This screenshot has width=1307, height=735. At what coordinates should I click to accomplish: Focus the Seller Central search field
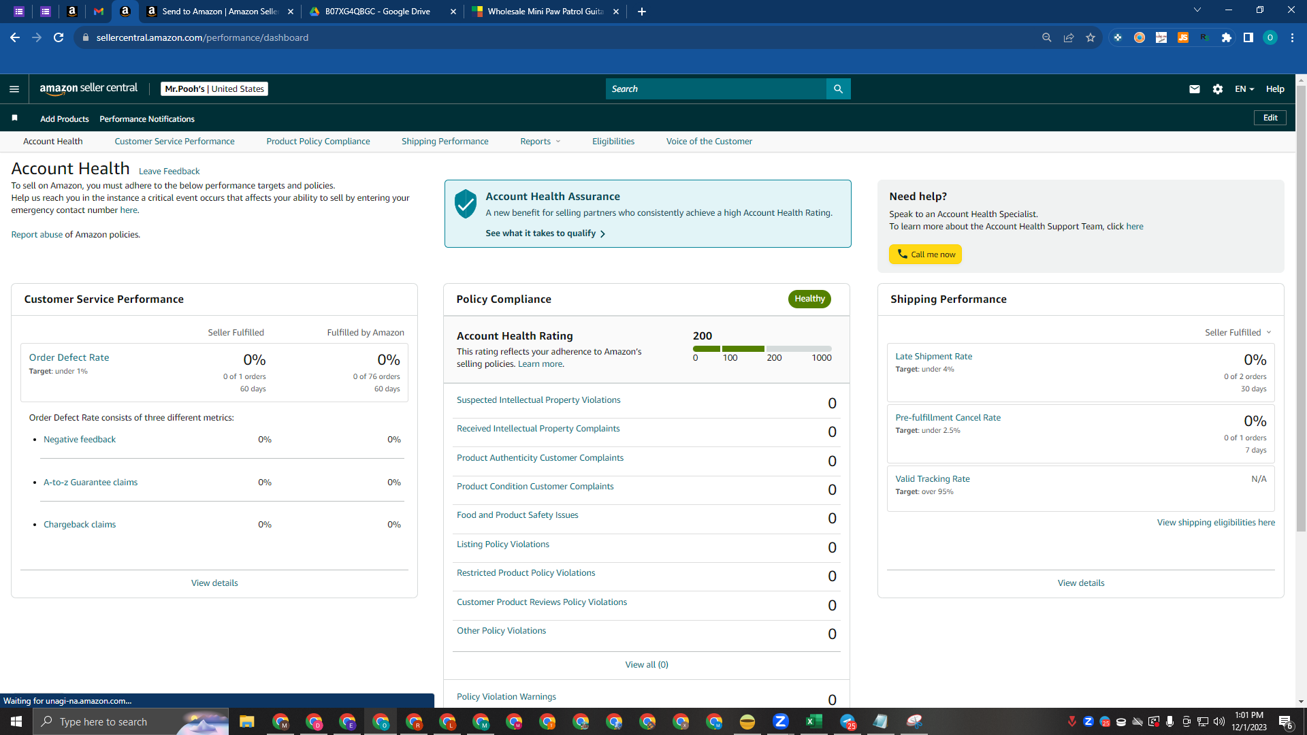pos(715,89)
